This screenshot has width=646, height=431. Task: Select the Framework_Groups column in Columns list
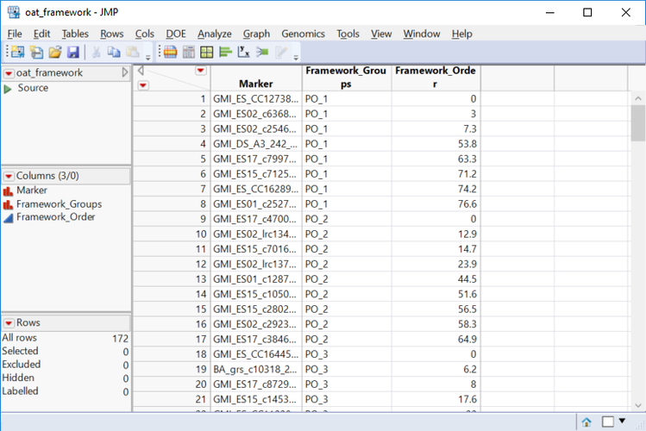59,204
